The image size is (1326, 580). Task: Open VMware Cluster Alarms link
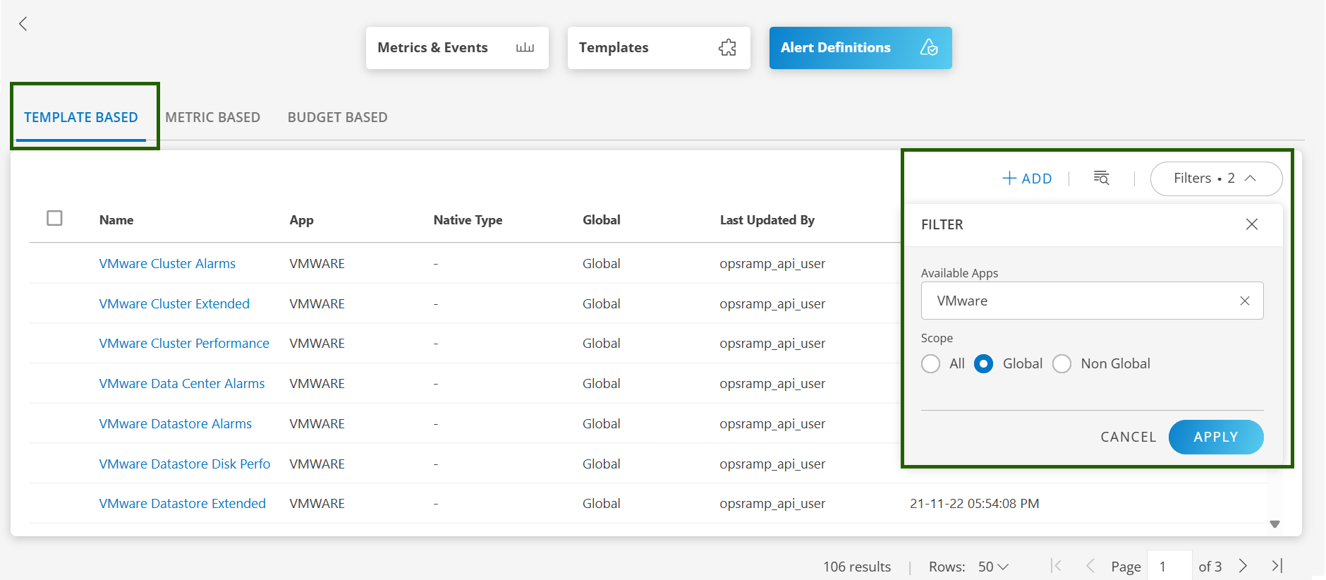167,264
